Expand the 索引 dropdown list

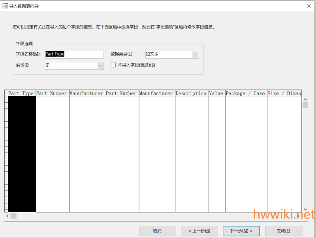point(100,66)
